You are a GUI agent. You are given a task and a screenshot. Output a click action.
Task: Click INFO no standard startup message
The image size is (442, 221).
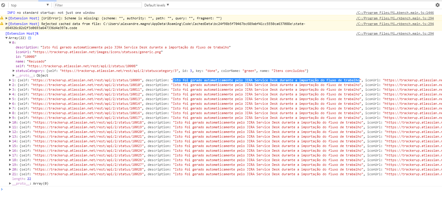click(x=51, y=13)
